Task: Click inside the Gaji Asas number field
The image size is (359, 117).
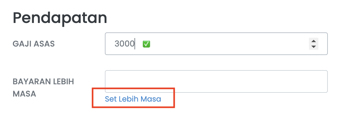Action: point(216,44)
